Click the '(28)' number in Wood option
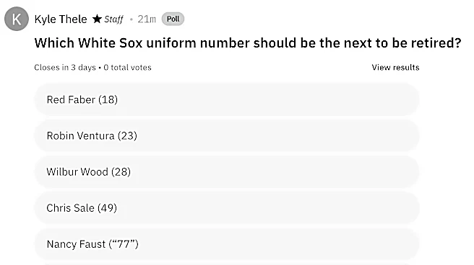474x265 pixels. (121, 172)
